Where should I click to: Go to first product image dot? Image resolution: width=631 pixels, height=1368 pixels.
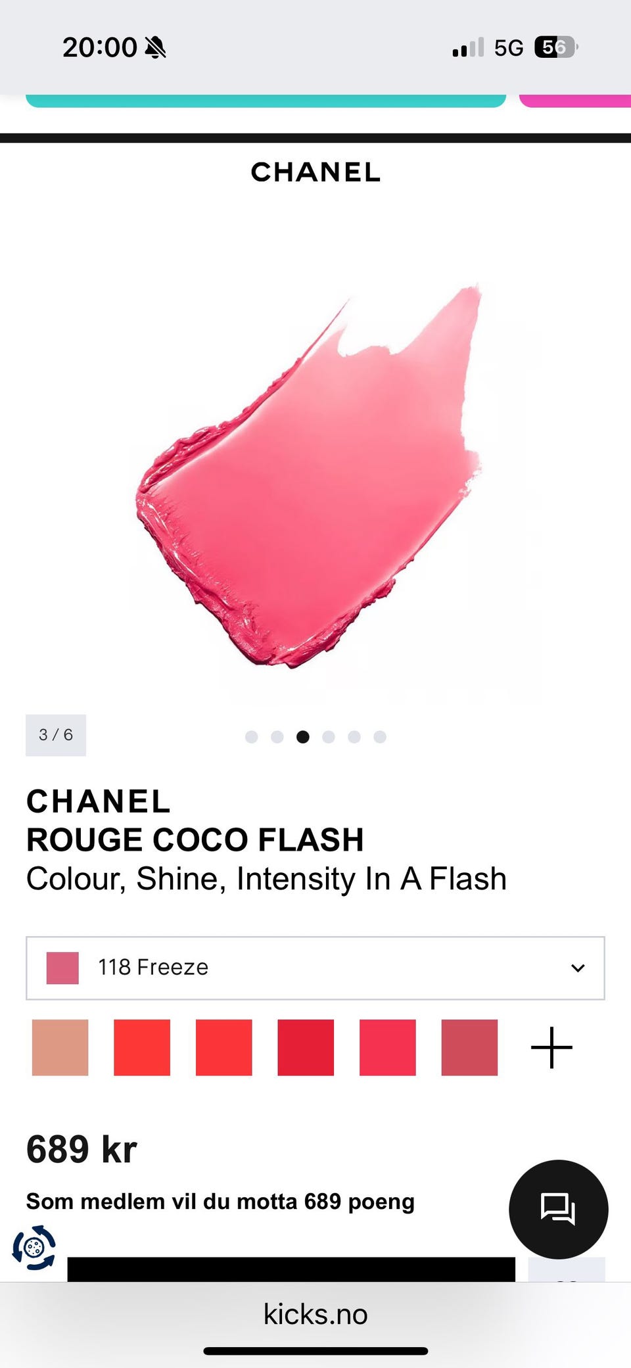(251, 737)
